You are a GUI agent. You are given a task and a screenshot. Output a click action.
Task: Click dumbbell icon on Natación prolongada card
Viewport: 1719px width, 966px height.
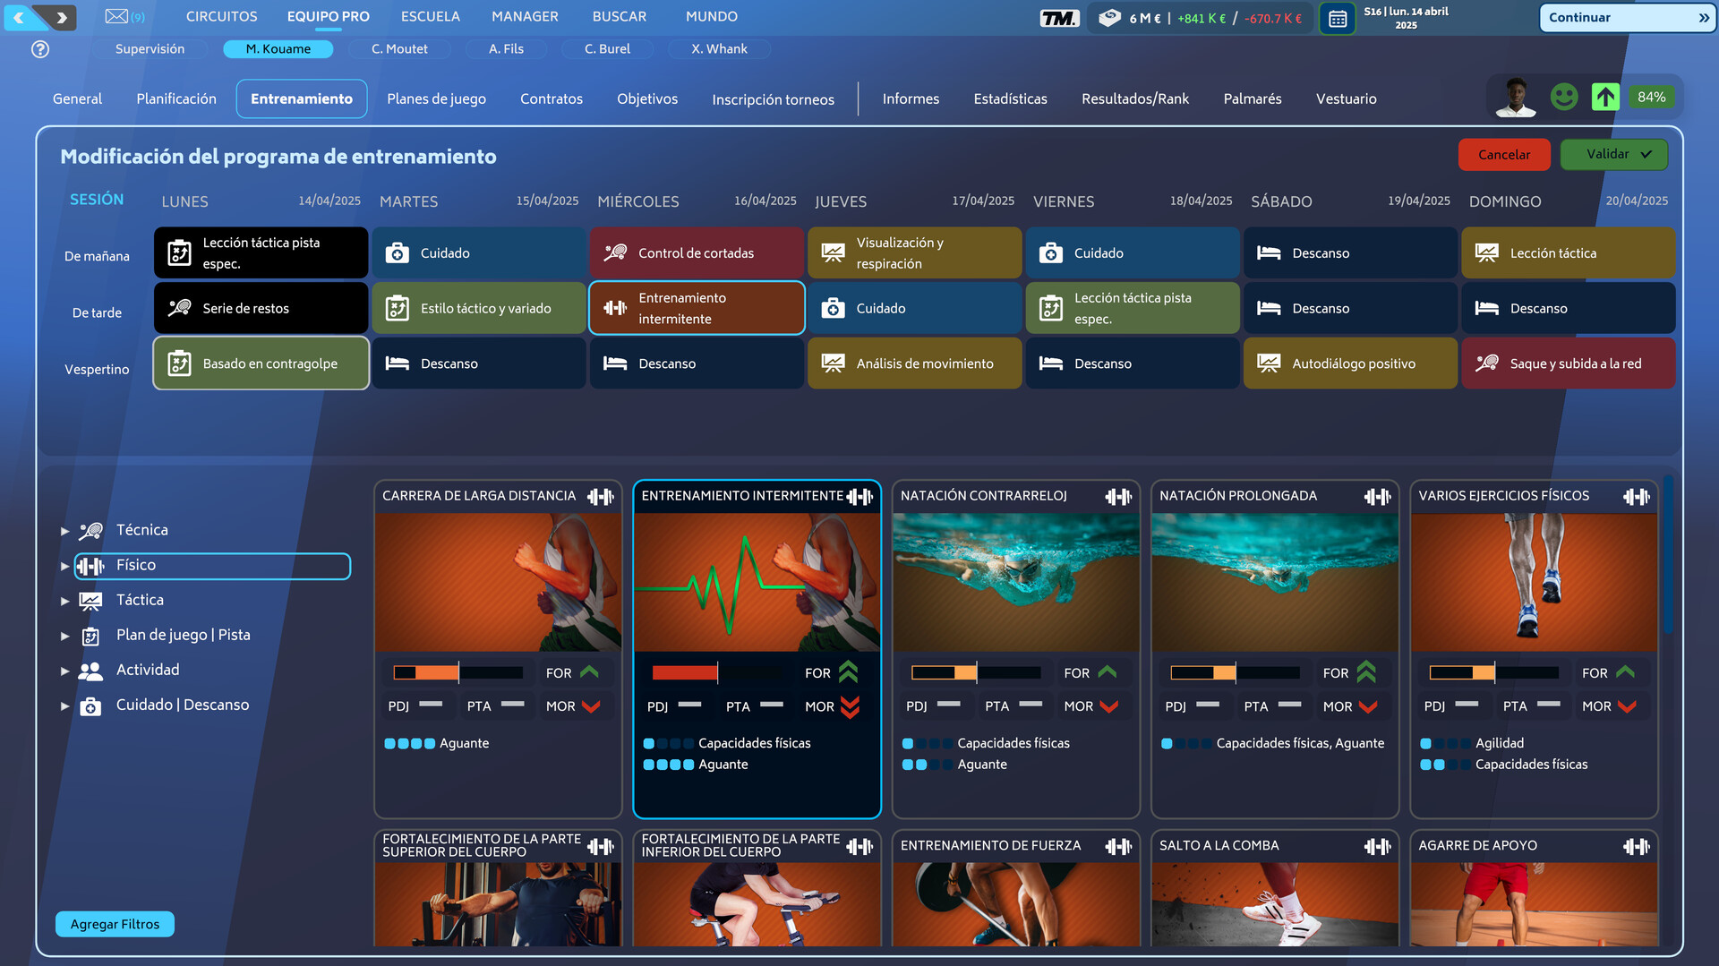pyautogui.click(x=1377, y=496)
